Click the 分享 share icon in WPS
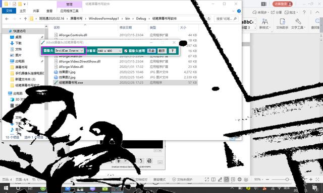This screenshot has height=193, width=323. (276, 13)
